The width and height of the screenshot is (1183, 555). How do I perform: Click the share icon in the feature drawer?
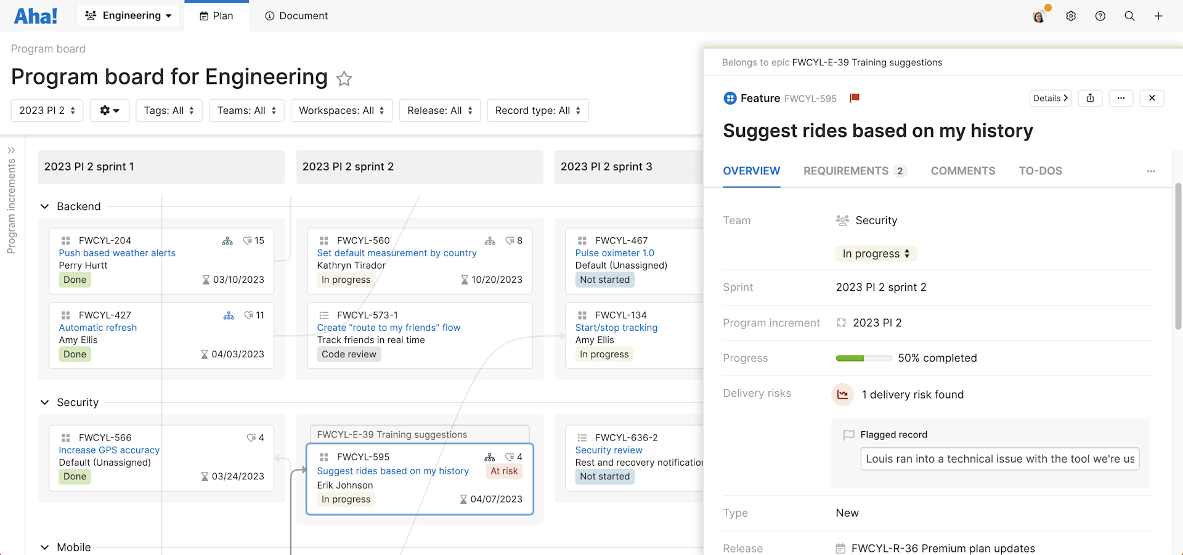[1090, 98]
